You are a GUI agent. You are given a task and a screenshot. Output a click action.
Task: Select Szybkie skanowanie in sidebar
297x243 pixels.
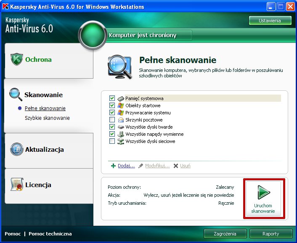(47, 118)
